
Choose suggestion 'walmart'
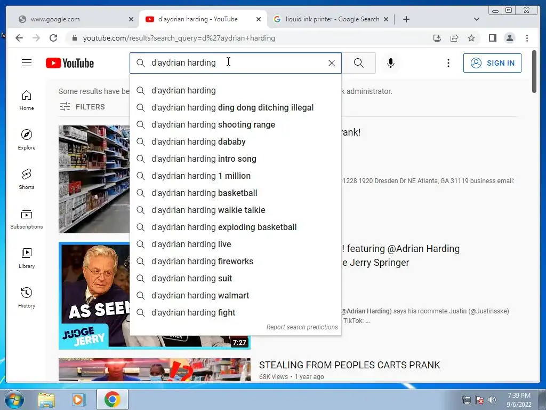tap(235, 296)
